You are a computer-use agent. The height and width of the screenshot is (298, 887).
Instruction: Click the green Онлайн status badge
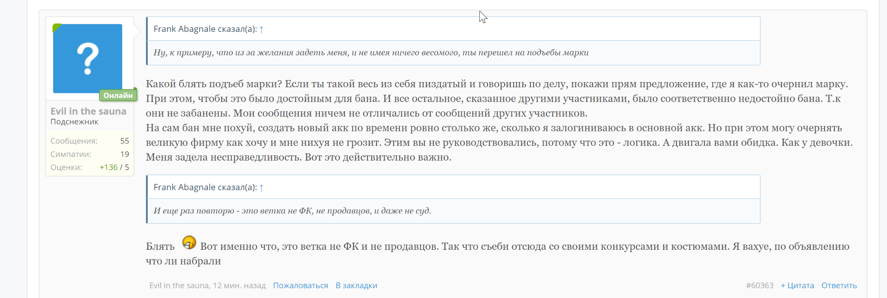pyautogui.click(x=118, y=95)
